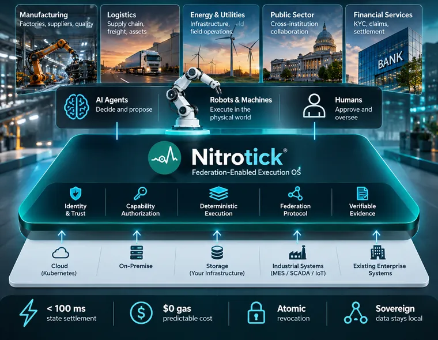Click the "Robots & Machines" heading
Image resolution: width=438 pixels, height=340 pixels.
(x=241, y=100)
